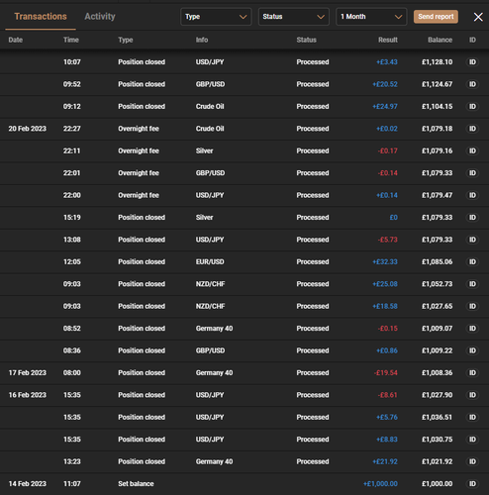Viewport: 489px width, 495px height.
Task: Click the 16 Feb 2023 date cell
Action: tap(28, 395)
